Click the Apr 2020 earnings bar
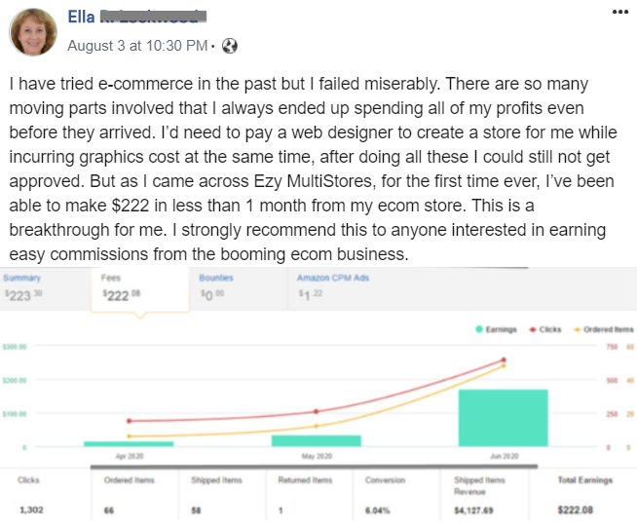Viewport: 637px width, 529px height. (129, 443)
